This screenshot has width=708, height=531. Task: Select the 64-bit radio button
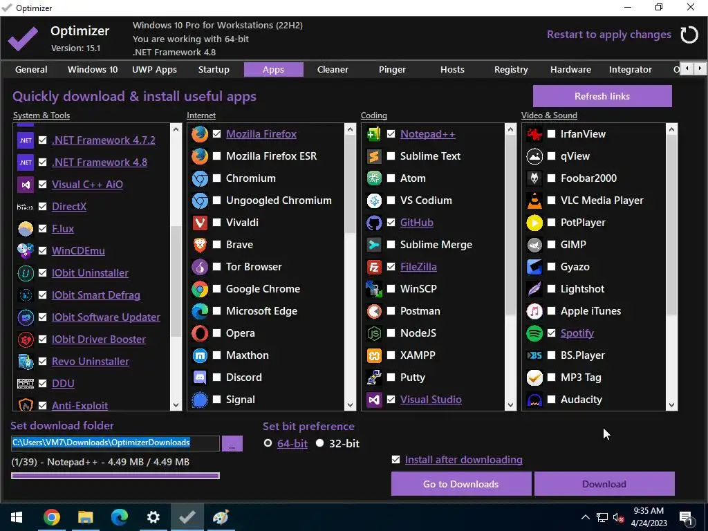(268, 443)
